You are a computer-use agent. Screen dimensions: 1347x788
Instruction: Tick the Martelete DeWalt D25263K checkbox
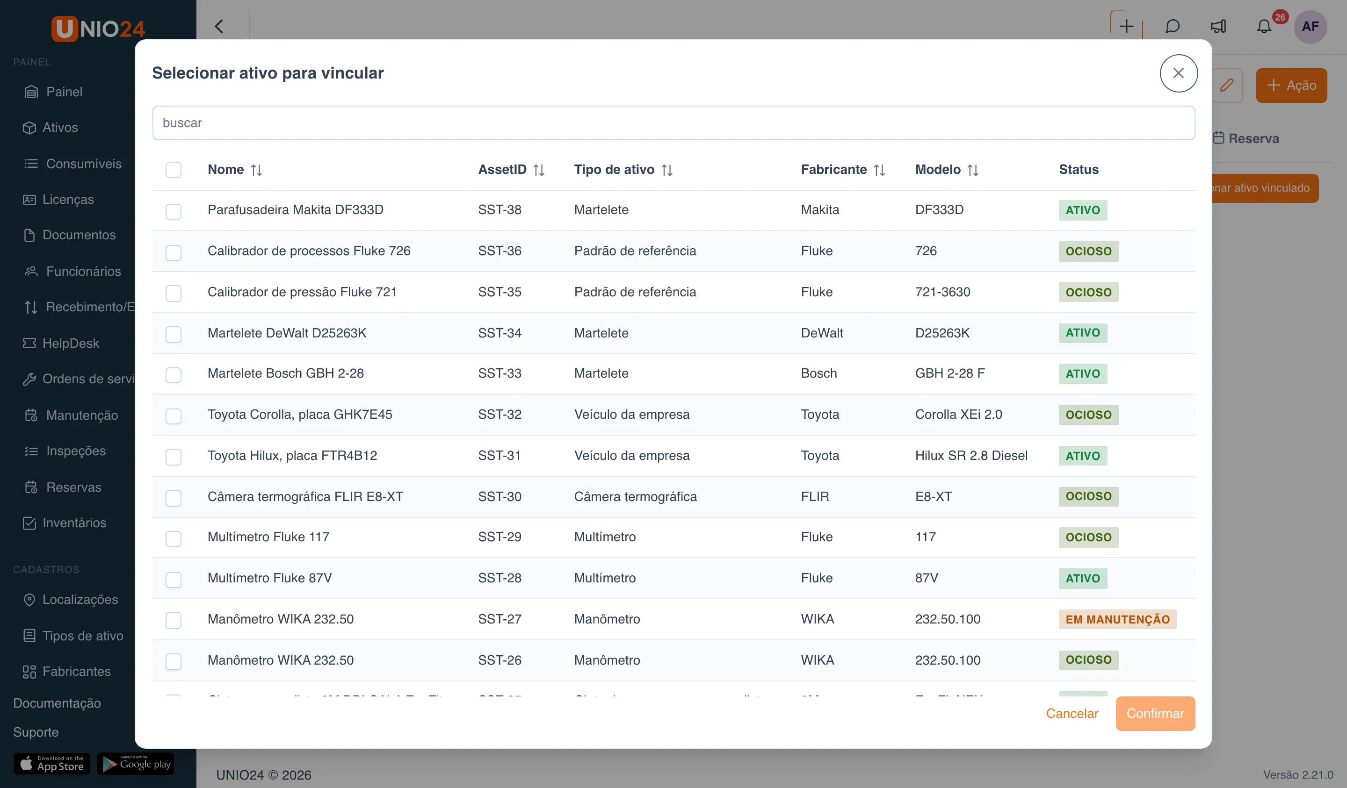173,334
